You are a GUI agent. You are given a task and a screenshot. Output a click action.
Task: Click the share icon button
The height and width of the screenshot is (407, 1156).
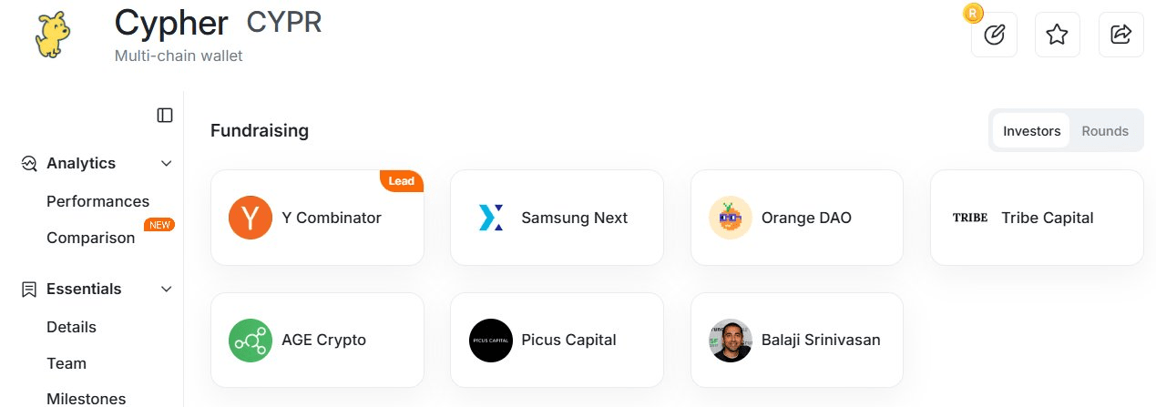(x=1120, y=35)
